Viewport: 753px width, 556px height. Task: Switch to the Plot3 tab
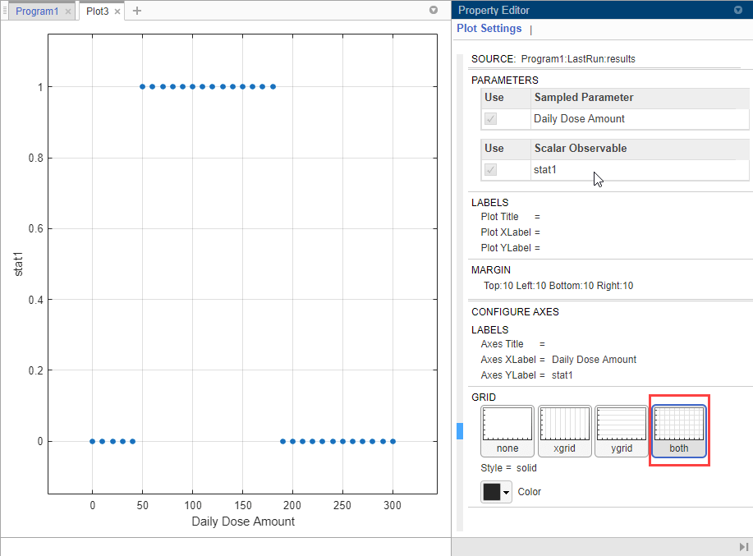coord(98,11)
